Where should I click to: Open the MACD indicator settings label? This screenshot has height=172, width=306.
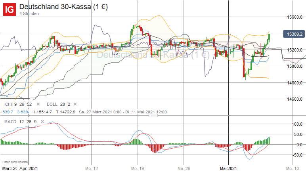tap(21, 122)
